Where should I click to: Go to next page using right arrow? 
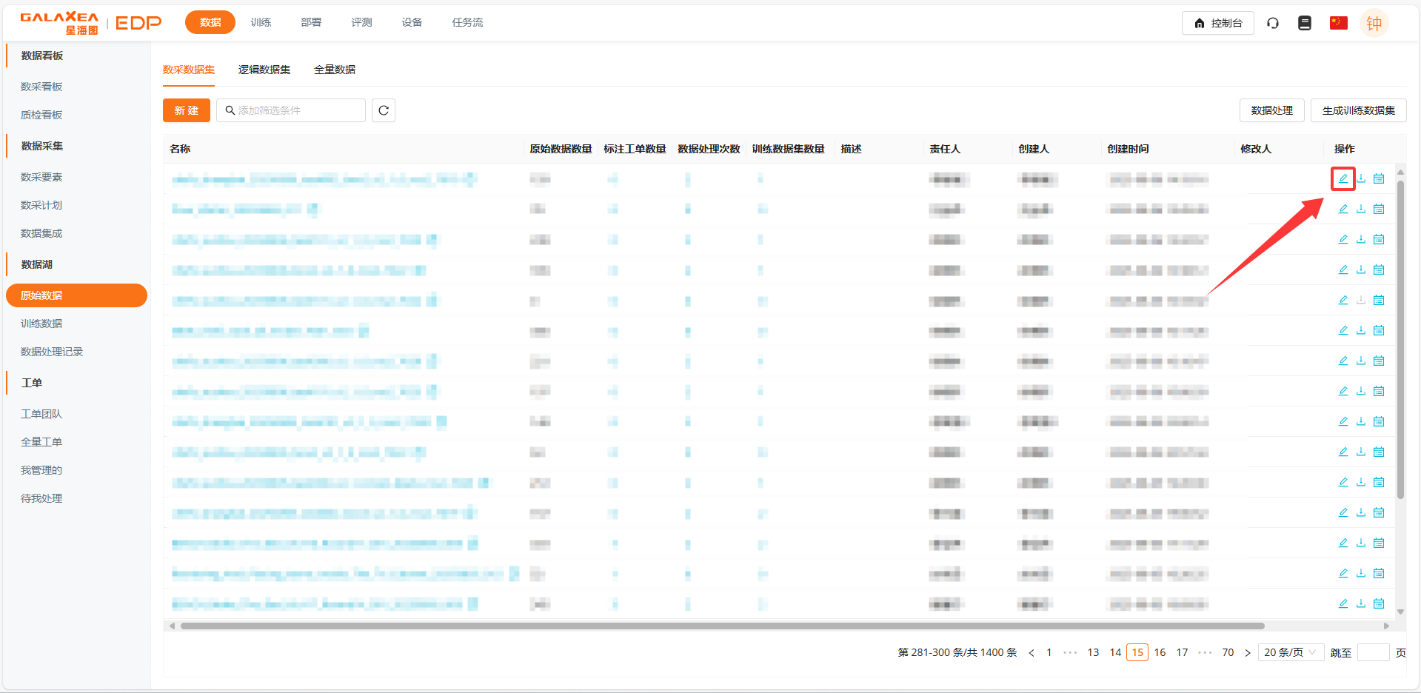coord(1248,652)
